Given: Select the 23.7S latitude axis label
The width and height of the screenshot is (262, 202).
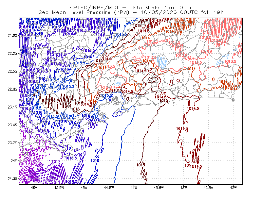Looking at the screenshot, I should point(12,143).
